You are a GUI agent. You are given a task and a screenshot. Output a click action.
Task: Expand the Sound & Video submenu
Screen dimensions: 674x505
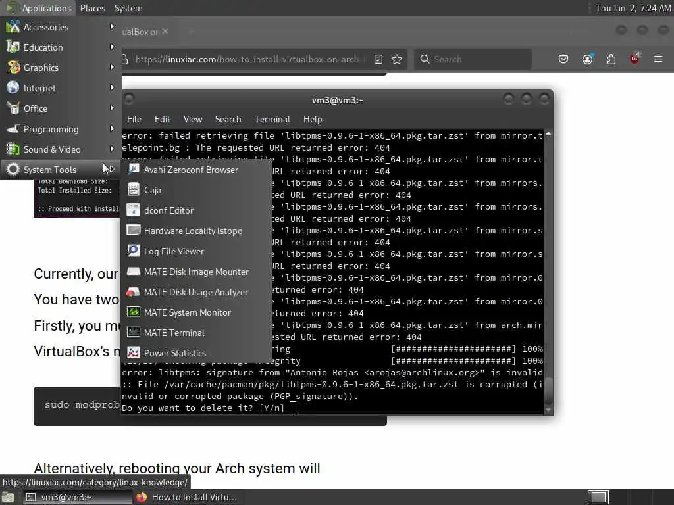pos(60,149)
